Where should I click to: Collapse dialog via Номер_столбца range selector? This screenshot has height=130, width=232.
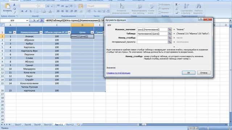click(170, 38)
